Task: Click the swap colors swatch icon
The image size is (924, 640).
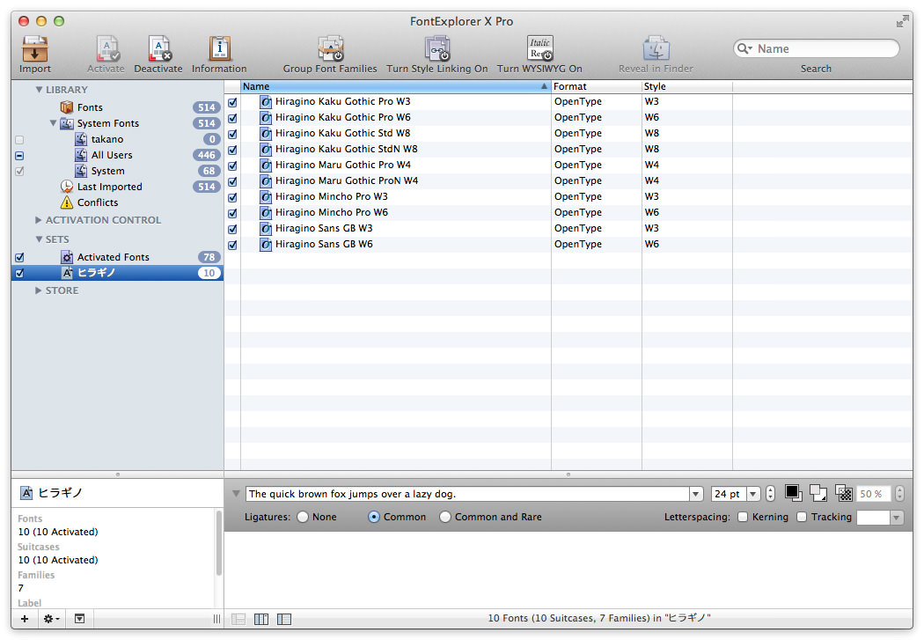Action: pos(818,493)
